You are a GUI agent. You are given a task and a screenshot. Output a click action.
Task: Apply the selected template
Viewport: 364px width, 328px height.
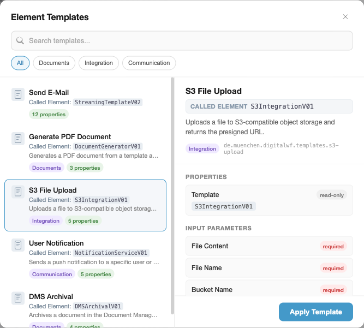[316, 312]
